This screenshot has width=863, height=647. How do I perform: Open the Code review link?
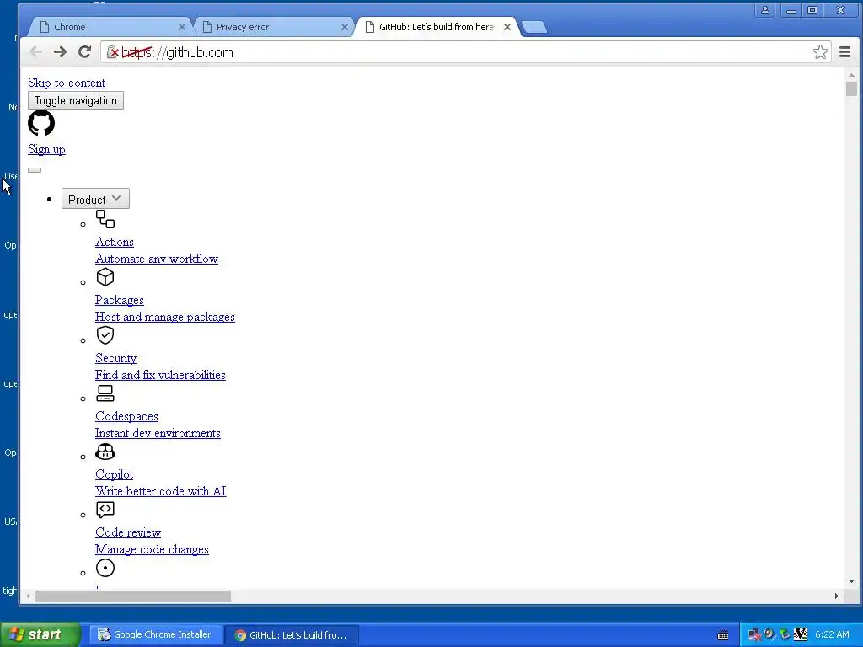[x=128, y=532]
